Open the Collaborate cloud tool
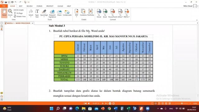 (67, 12)
